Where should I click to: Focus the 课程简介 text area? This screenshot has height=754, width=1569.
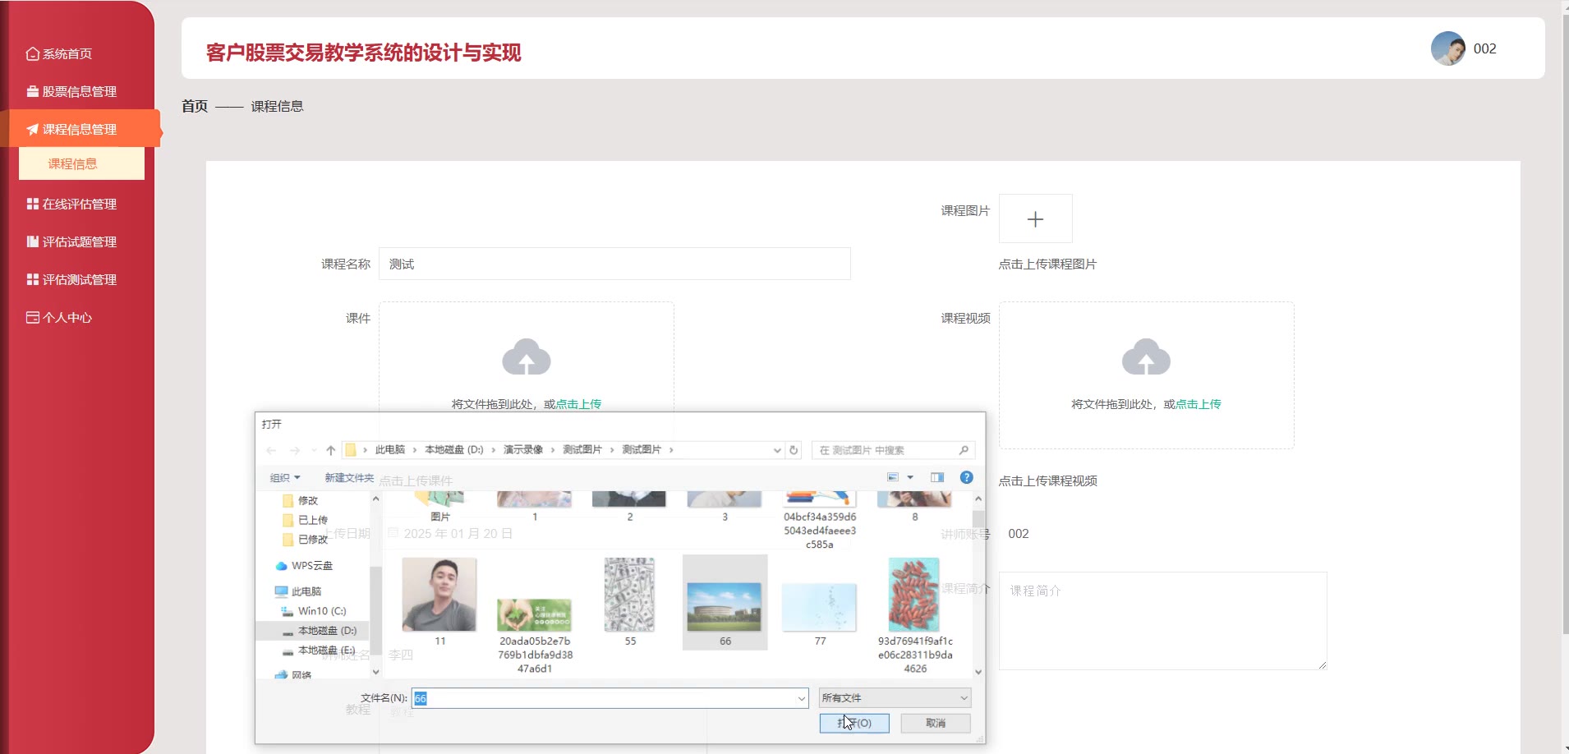click(x=1162, y=621)
